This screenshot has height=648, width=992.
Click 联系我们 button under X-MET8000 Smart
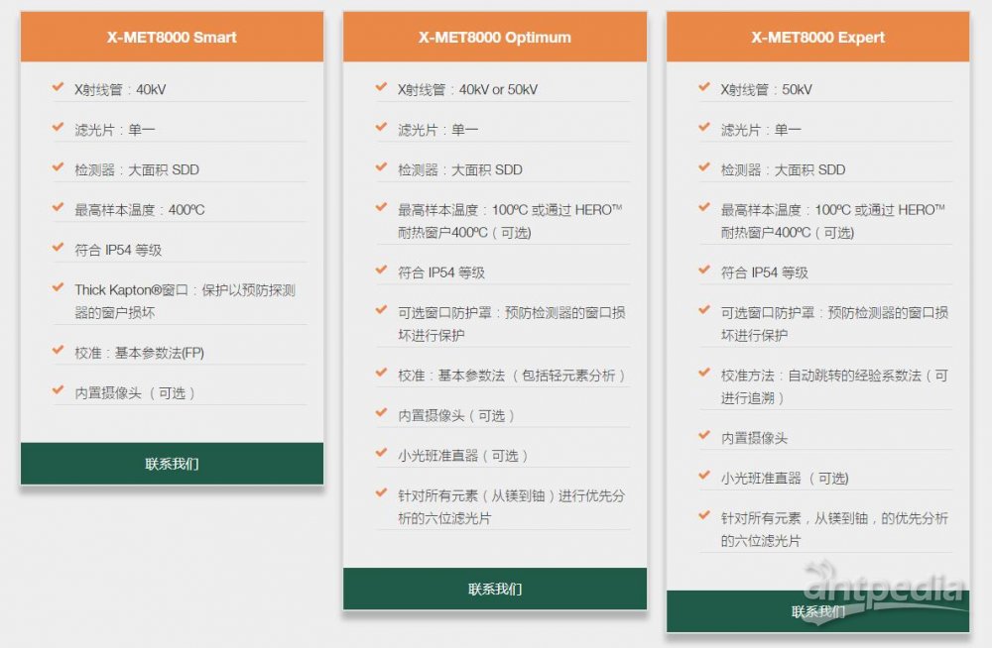pyautogui.click(x=172, y=464)
